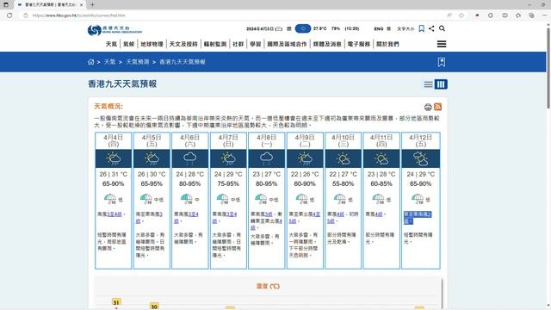Open browser collections icon in toolbar
Screen dimensions: 551x310
(x=531, y=15)
